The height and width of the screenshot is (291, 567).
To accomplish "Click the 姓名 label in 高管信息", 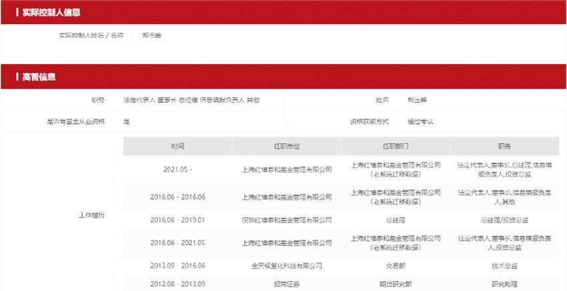I will (x=382, y=100).
